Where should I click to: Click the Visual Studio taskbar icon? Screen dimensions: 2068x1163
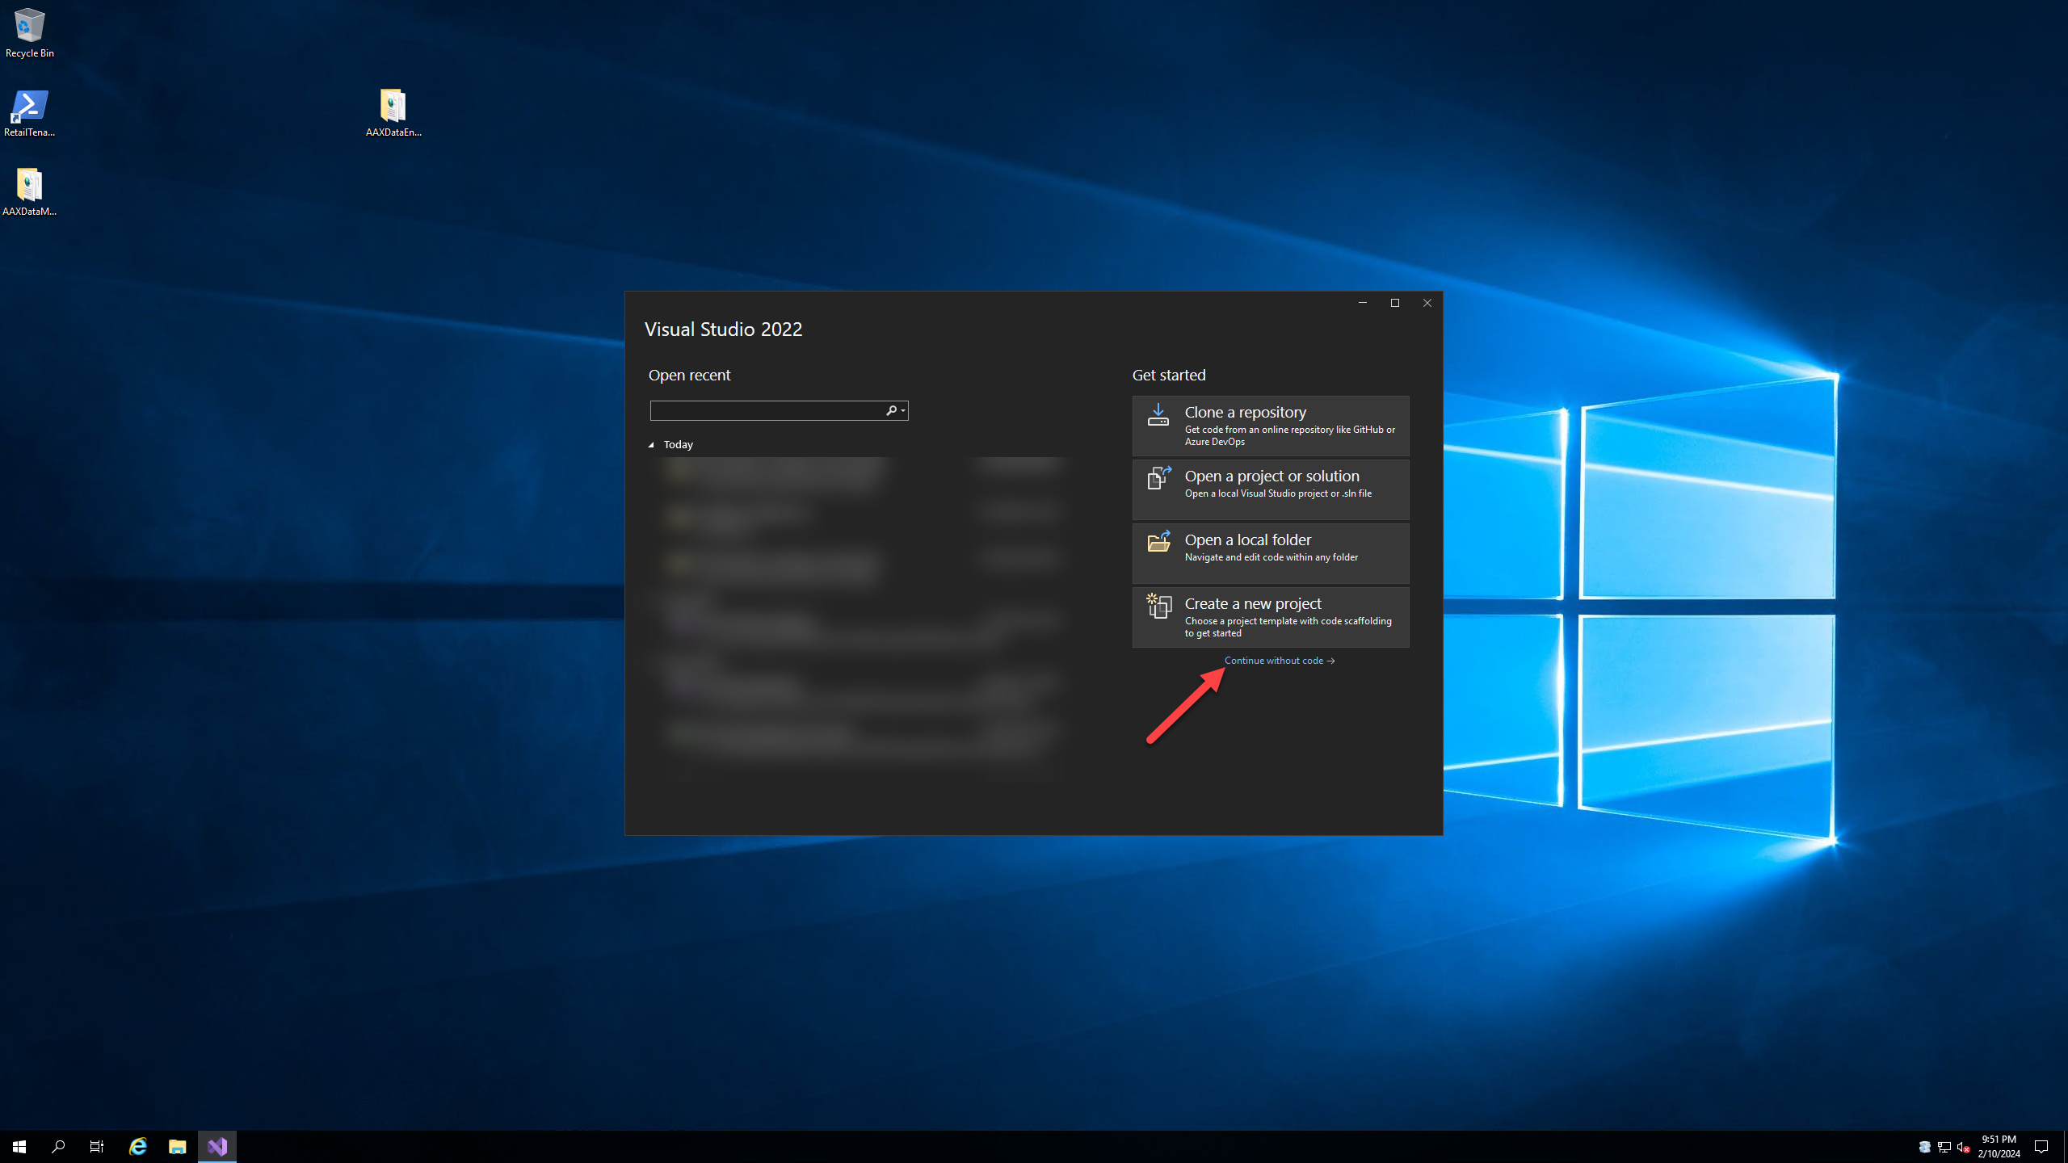pyautogui.click(x=217, y=1146)
